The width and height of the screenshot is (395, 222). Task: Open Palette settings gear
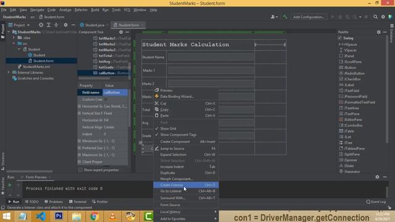378,32
